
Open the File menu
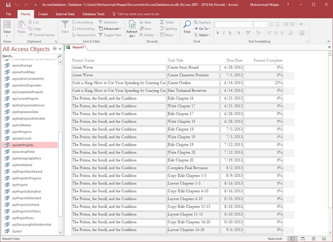(x=8, y=13)
